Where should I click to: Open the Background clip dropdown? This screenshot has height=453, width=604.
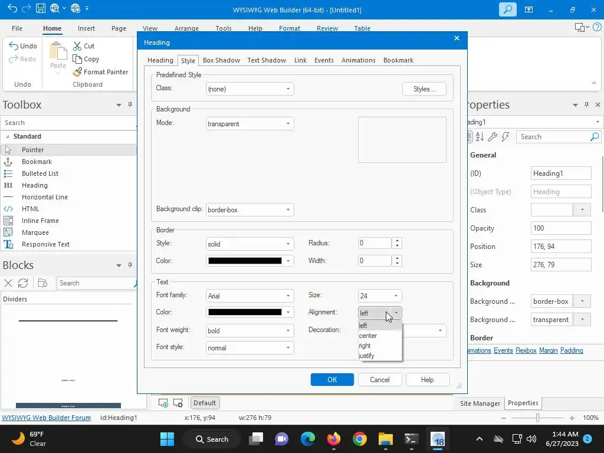(x=250, y=210)
